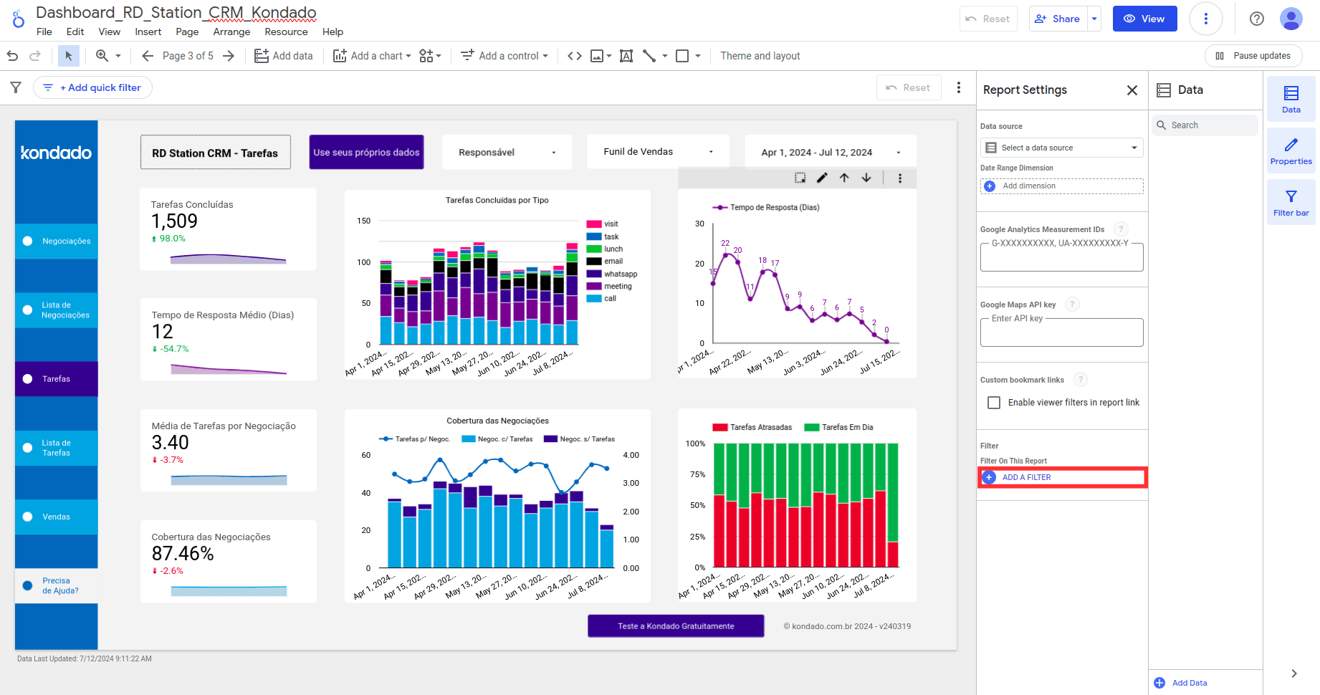Open the Funil de Vendas dropdown

pos(657,152)
